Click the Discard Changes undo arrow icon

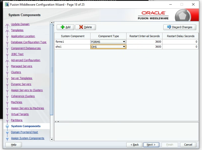tap(169, 27)
